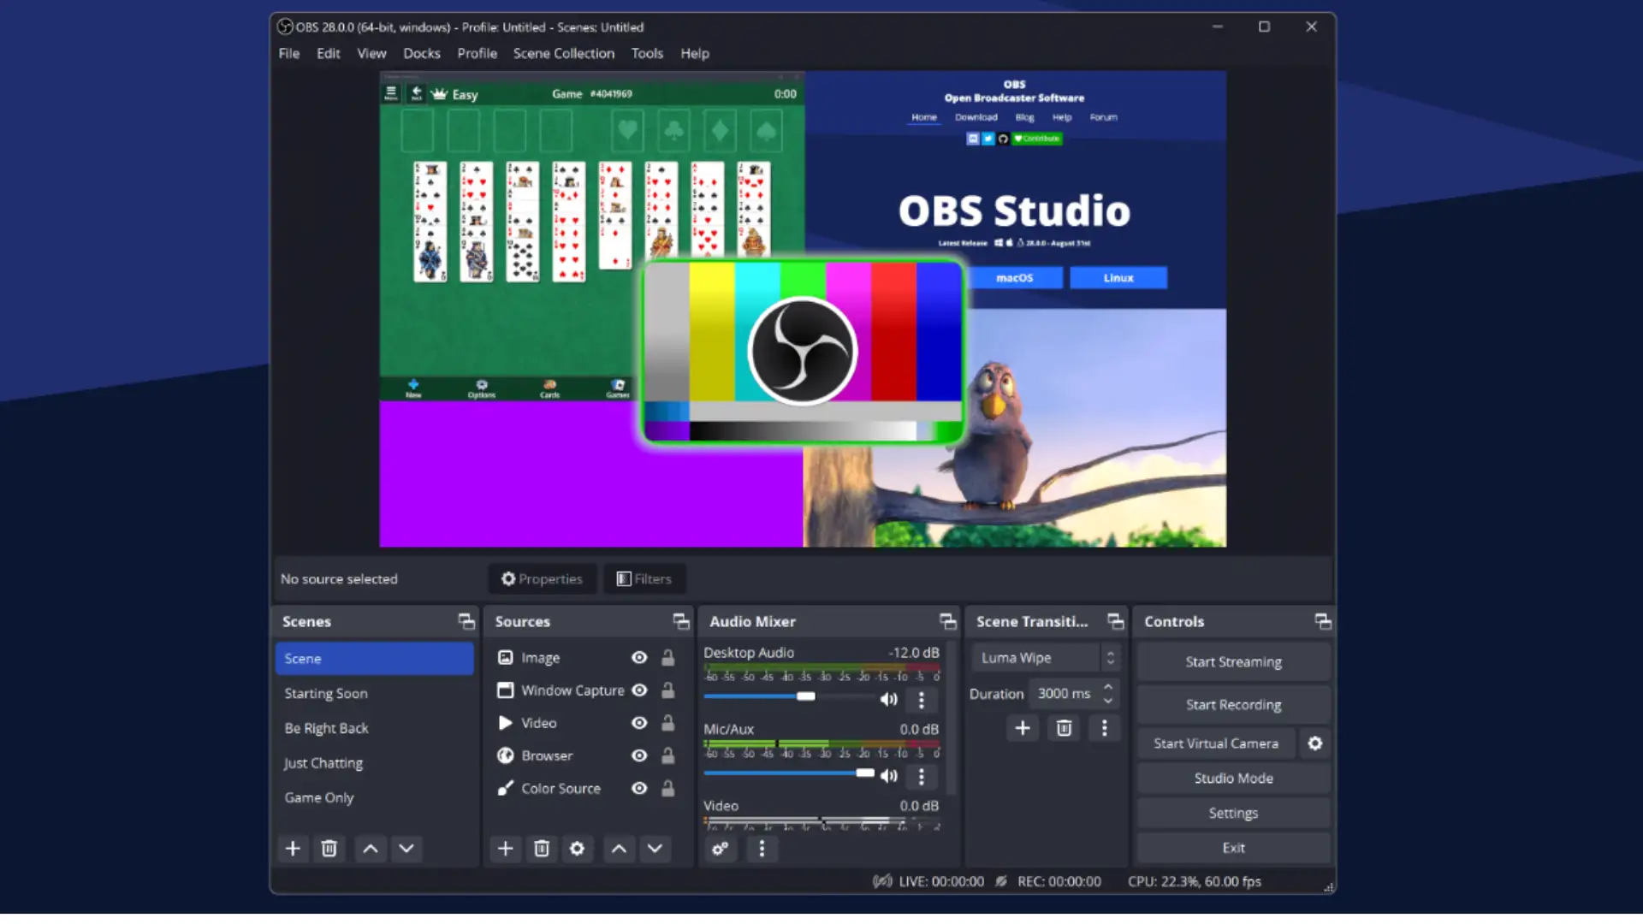Add a scene transition with plus icon

click(x=1023, y=728)
